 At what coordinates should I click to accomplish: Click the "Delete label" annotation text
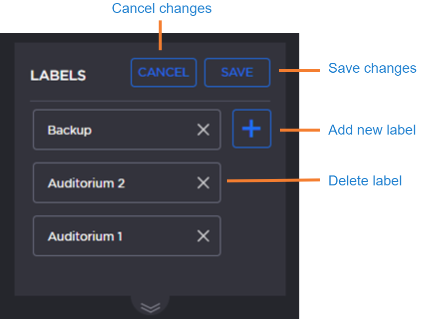(x=365, y=180)
